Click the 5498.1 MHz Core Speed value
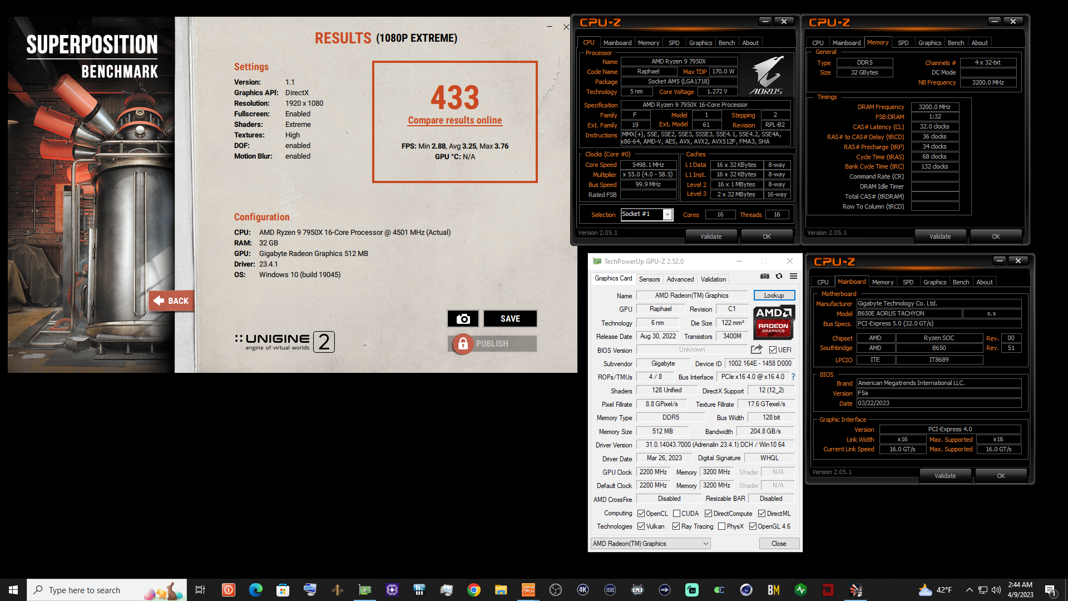The width and height of the screenshot is (1068, 601). click(x=648, y=165)
